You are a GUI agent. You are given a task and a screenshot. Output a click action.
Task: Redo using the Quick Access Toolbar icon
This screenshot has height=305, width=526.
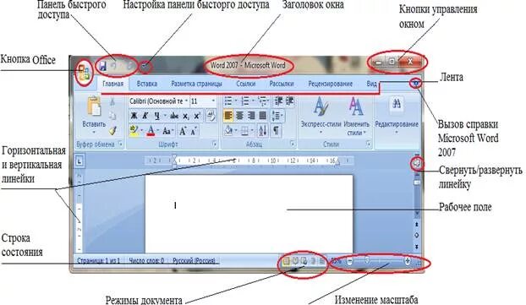coord(130,66)
